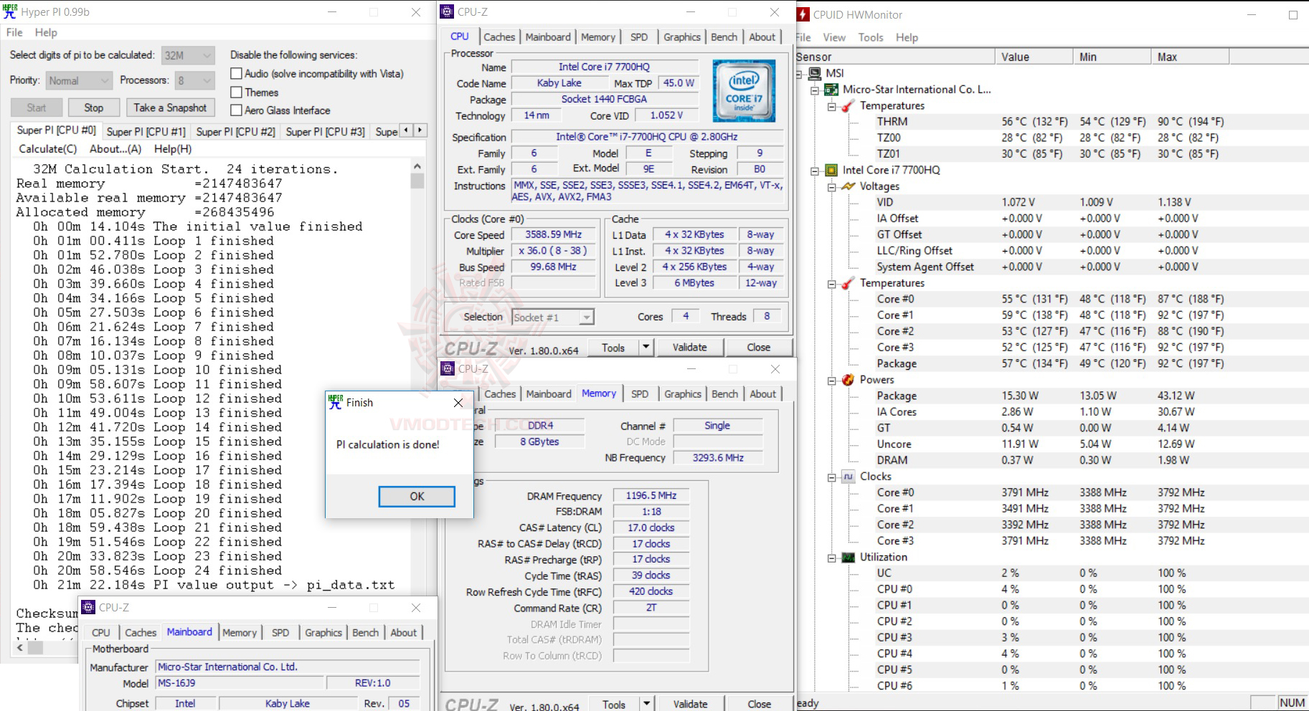Open the Socket #1 selection dropdown

pos(553,318)
